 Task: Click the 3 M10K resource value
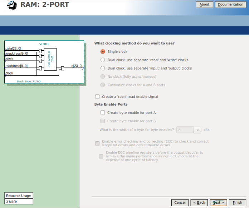(19, 202)
